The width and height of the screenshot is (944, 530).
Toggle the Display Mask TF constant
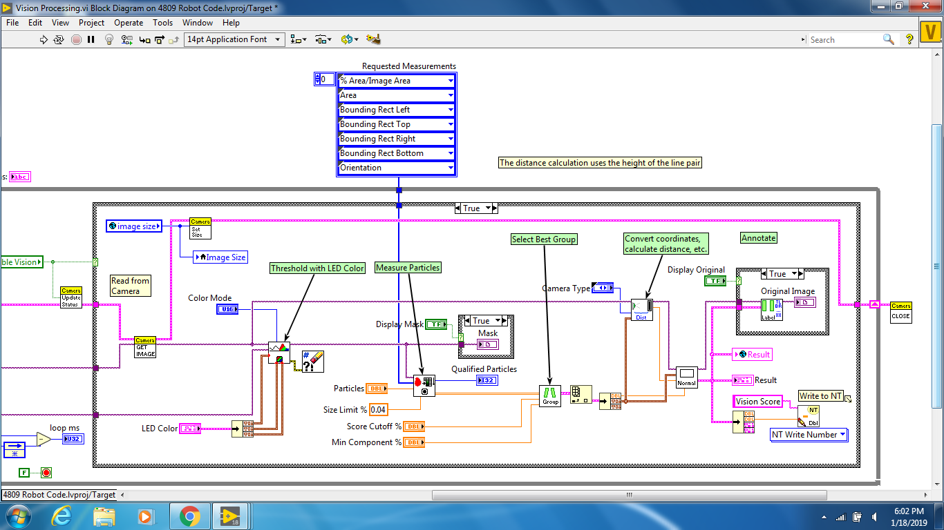(x=436, y=324)
